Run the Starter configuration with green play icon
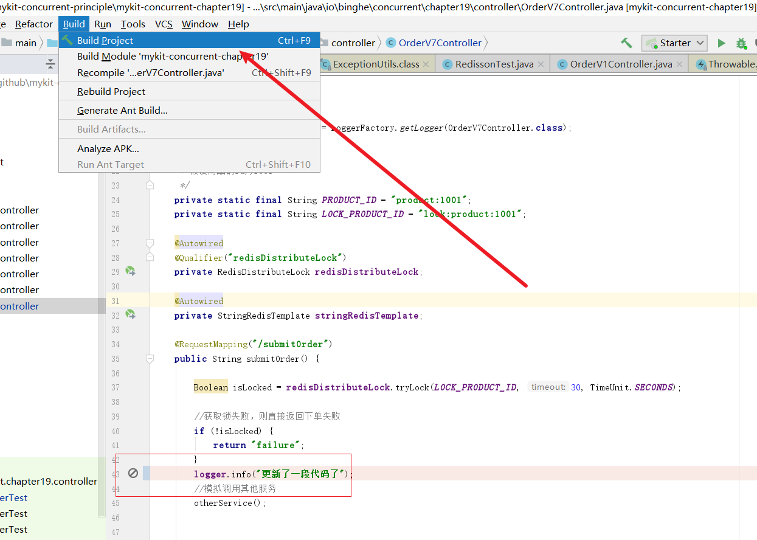757x540 pixels. [x=721, y=43]
